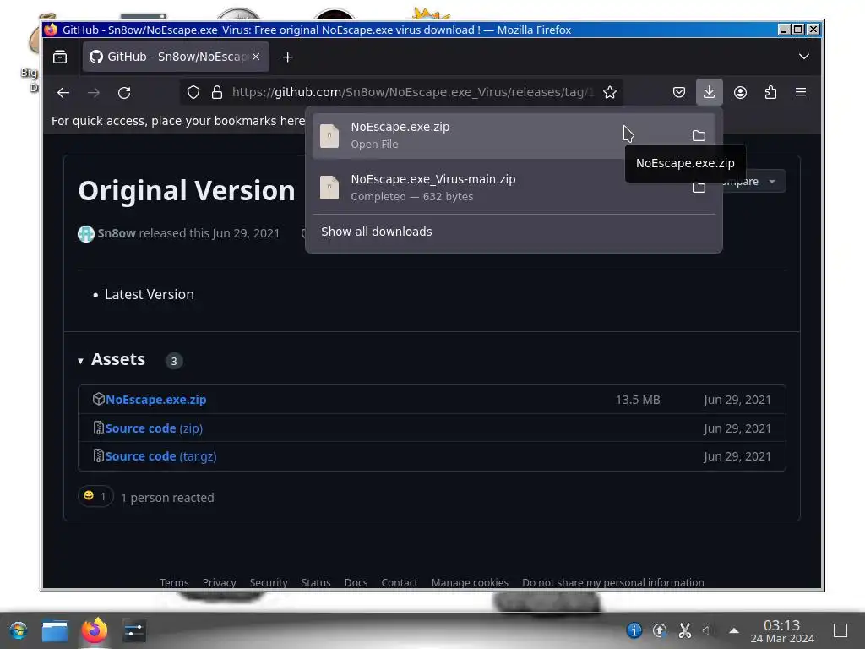Collapse the Assets section triangle
This screenshot has height=649, width=865.
pos(80,360)
